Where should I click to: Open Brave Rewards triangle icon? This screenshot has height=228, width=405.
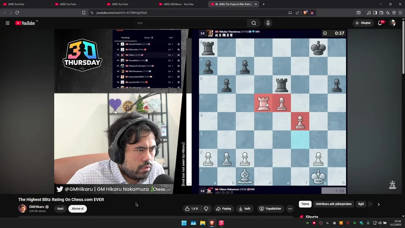[312, 13]
